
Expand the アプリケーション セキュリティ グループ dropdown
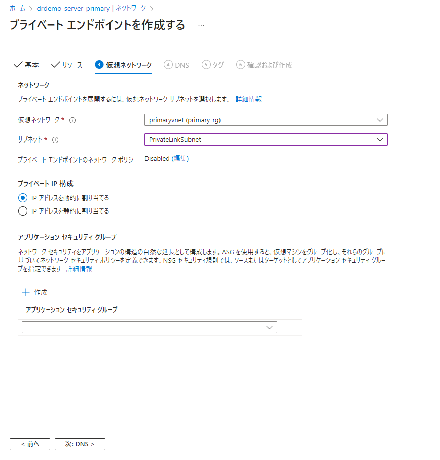tap(150, 327)
